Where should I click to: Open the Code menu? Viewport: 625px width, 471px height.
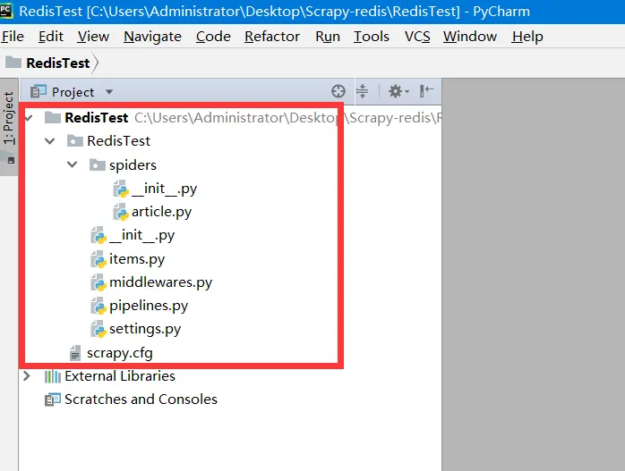pos(213,37)
